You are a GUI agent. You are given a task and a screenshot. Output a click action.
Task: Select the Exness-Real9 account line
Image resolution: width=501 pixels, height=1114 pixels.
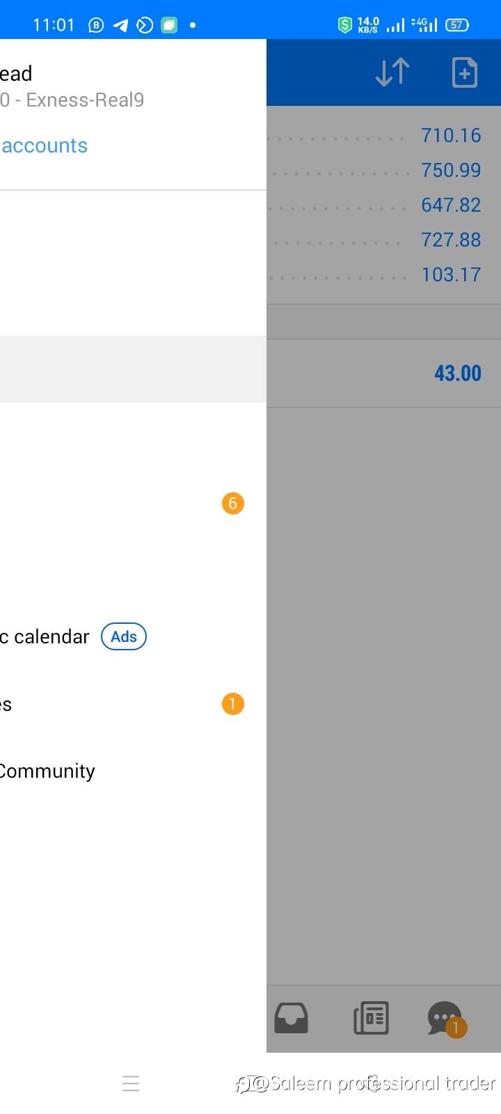72,100
